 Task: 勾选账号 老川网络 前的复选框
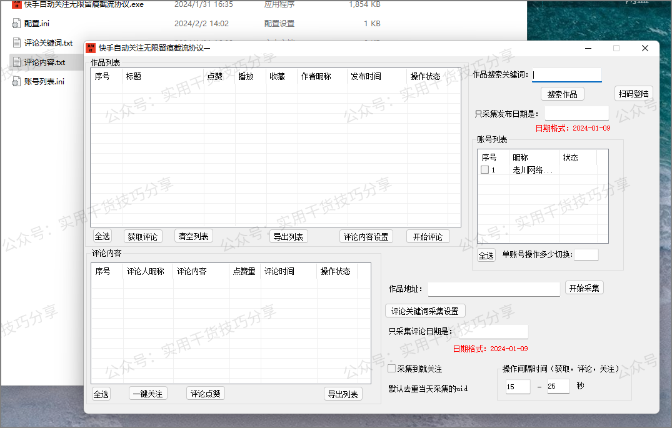point(484,170)
